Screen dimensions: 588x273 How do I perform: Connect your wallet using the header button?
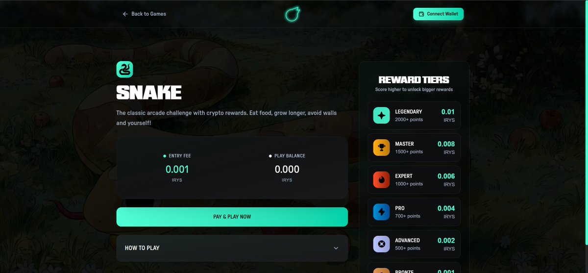click(x=438, y=14)
